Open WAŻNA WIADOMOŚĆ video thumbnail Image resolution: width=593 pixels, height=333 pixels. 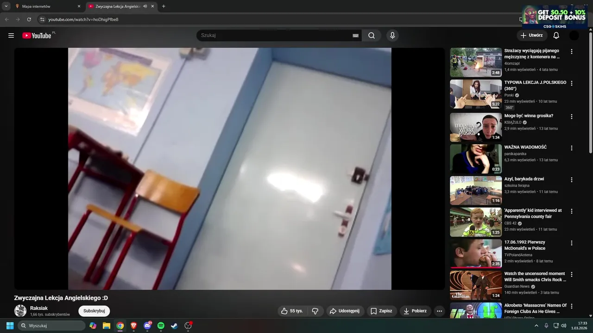coord(476,159)
